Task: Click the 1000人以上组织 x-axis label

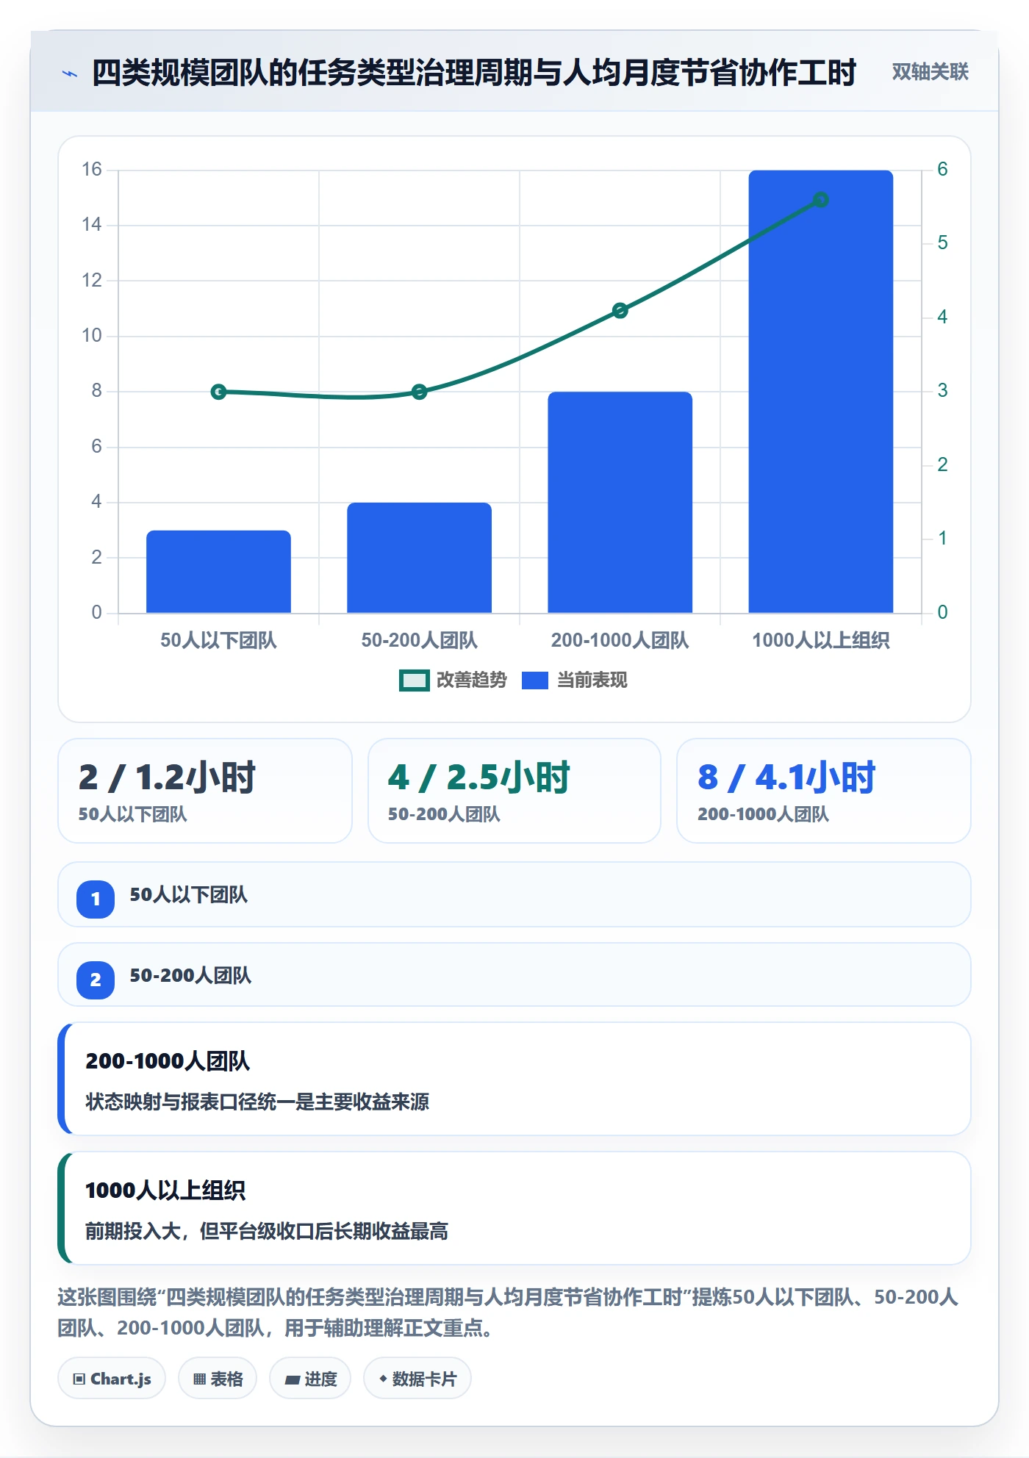Action: (821, 640)
